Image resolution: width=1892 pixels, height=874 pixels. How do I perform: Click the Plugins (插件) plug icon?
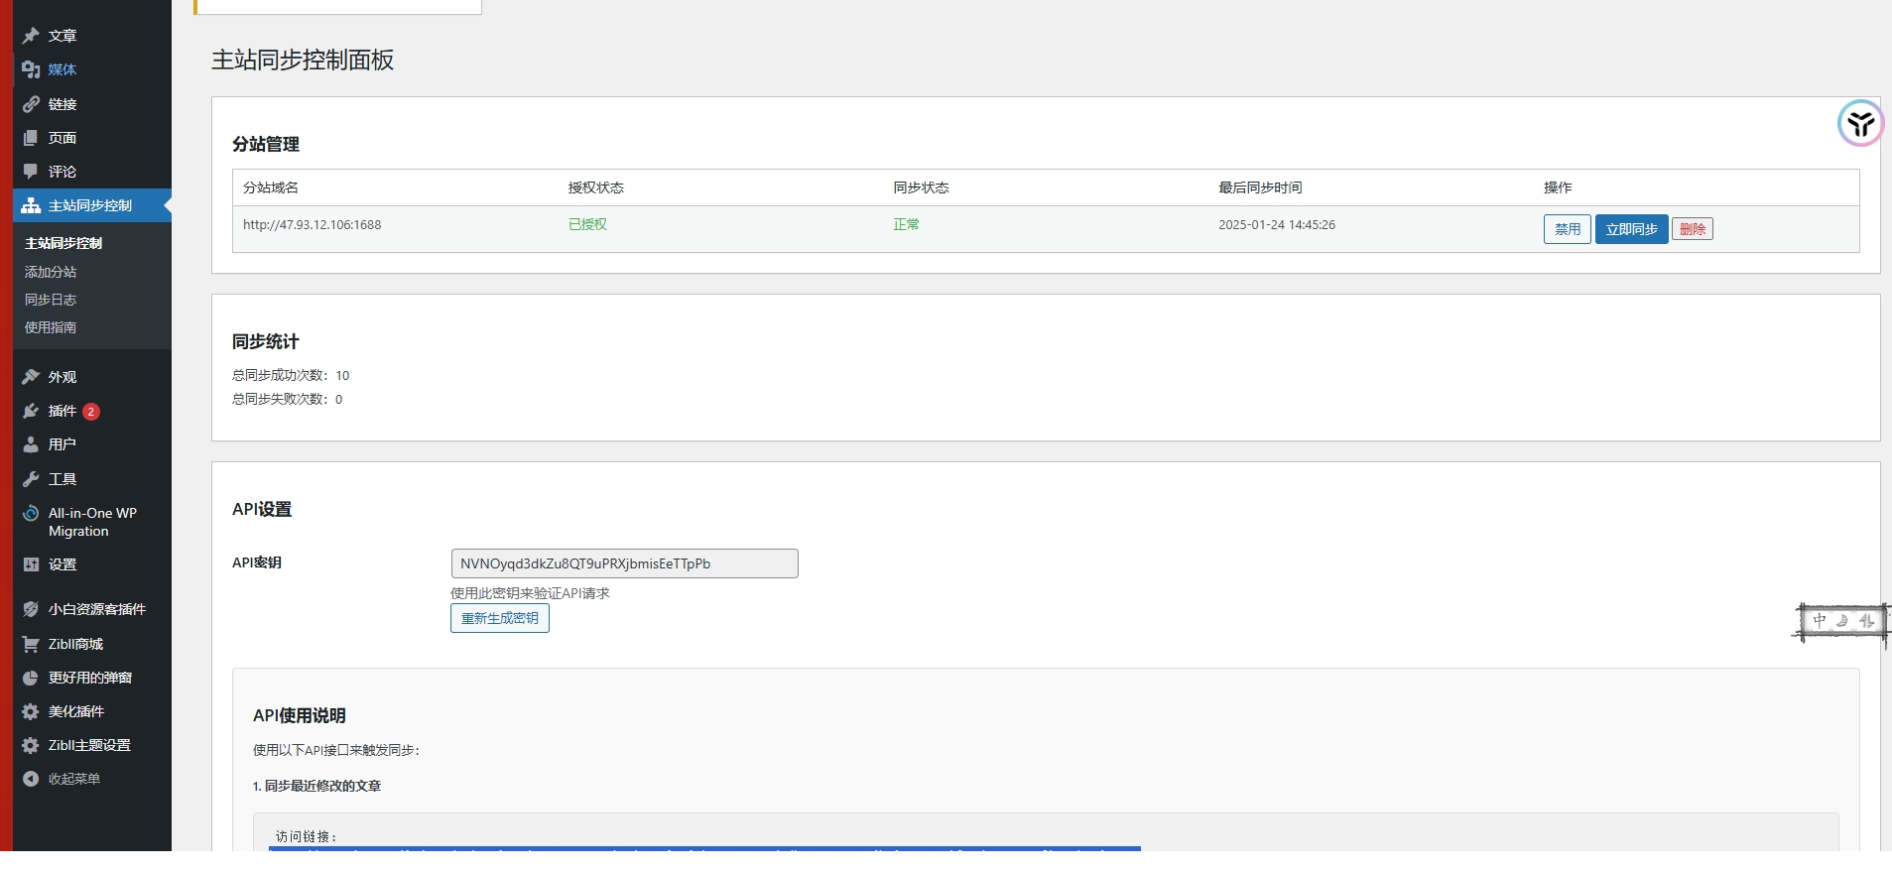[31, 411]
